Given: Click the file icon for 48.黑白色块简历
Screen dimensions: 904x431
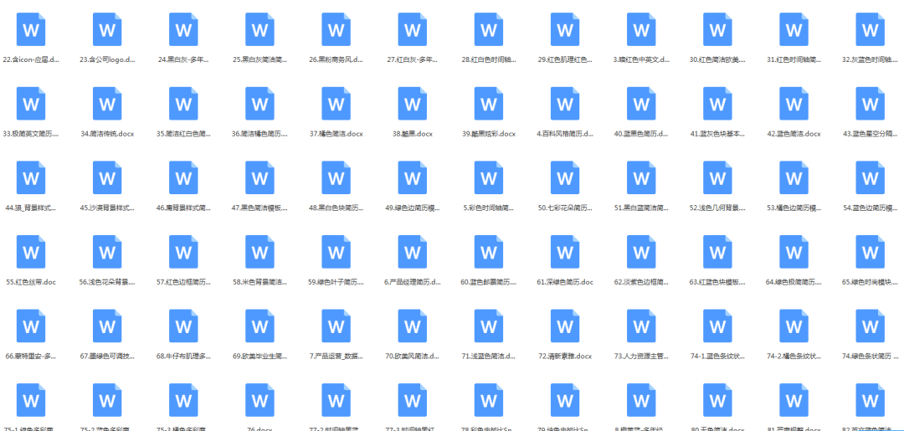Looking at the screenshot, I should coord(336,177).
